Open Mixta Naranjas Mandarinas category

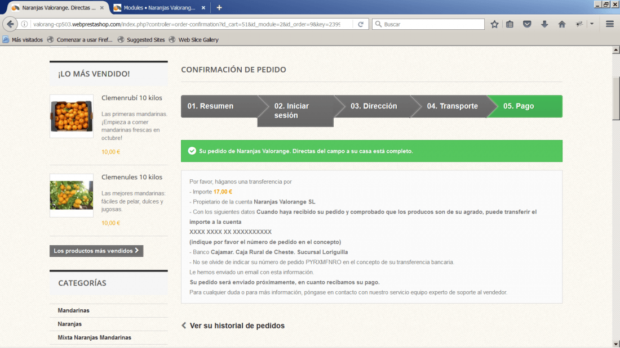[x=95, y=337]
